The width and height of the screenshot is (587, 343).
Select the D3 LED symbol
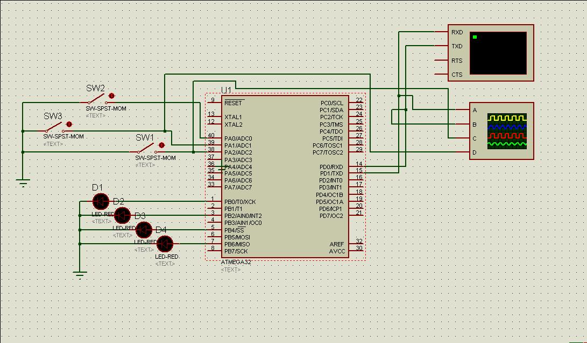click(143, 230)
